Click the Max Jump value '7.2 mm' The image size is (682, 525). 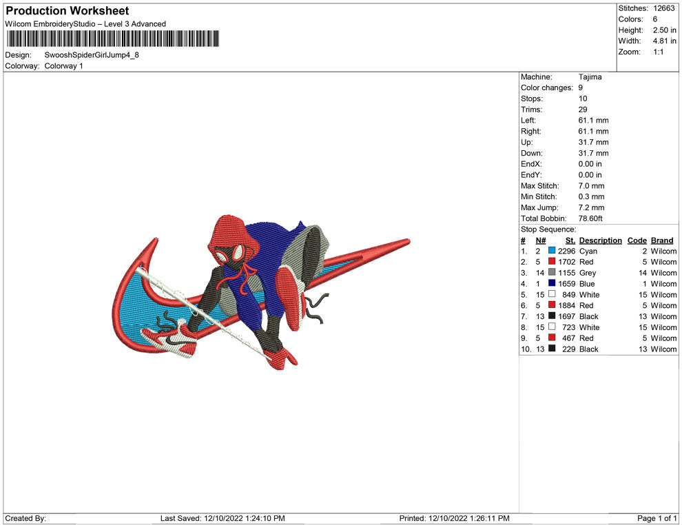[x=592, y=207]
